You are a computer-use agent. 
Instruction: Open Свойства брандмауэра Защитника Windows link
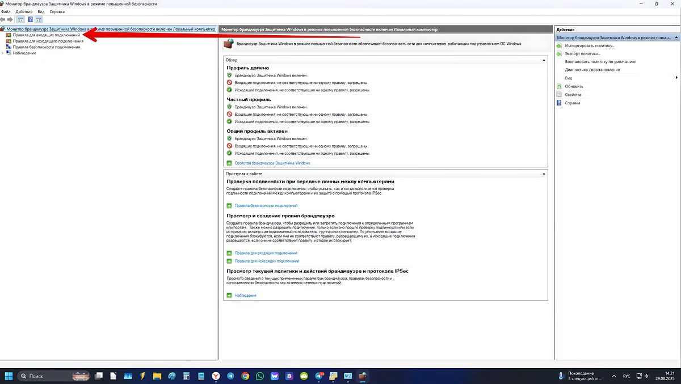272,163
